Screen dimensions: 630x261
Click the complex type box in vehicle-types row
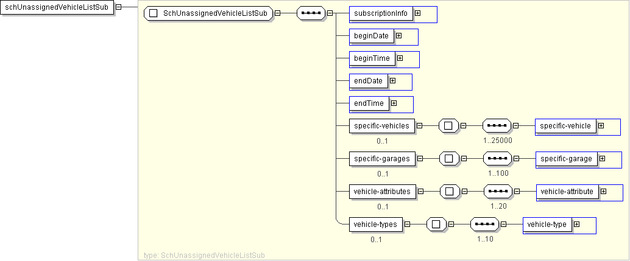[x=436, y=224]
